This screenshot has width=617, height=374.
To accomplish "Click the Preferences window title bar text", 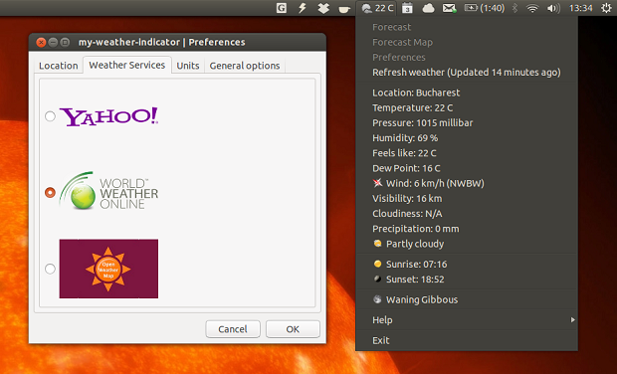I will click(162, 42).
